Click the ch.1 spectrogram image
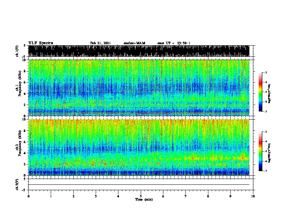 [139, 88]
